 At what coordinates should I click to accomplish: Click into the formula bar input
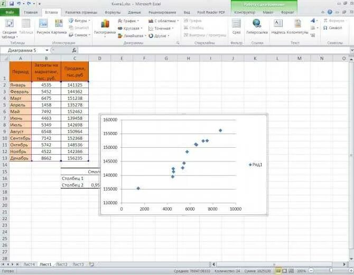[215, 50]
